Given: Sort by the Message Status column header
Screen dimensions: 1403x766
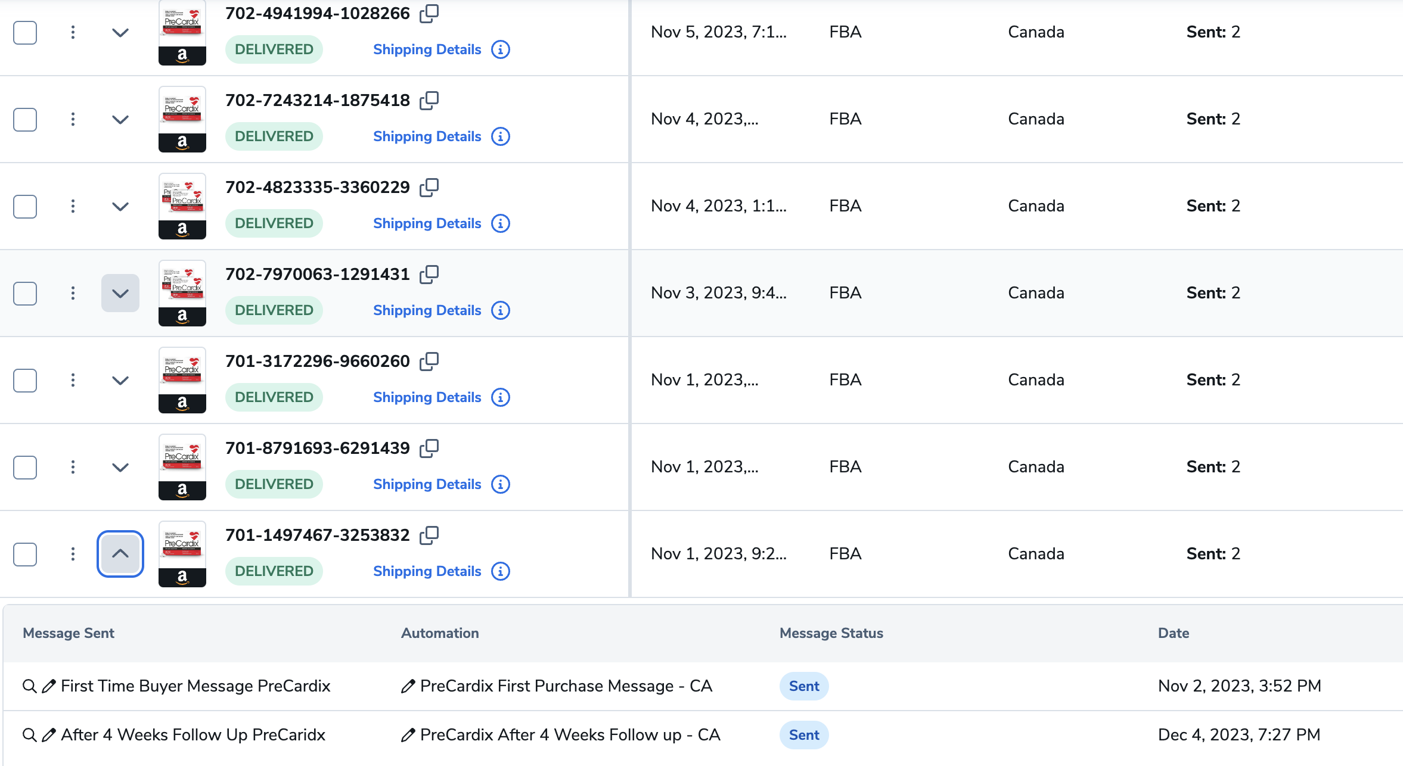Looking at the screenshot, I should [831, 633].
